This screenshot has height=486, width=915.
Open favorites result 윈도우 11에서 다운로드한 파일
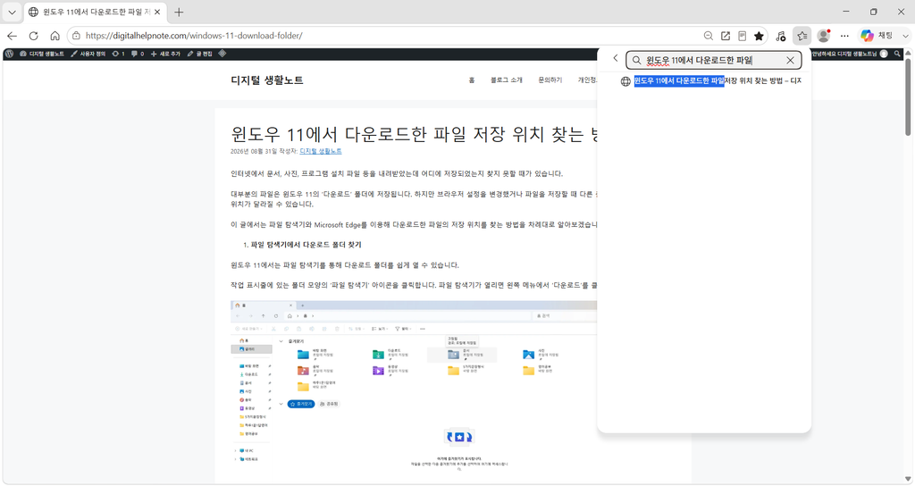point(710,81)
